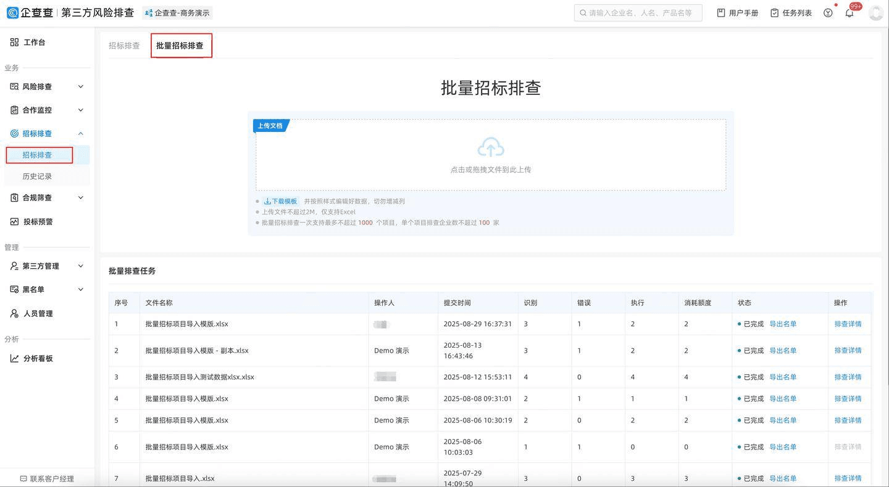
Task: Click file name 批量招标项目导入测试数据xlsx.xlsx
Action: pos(199,377)
